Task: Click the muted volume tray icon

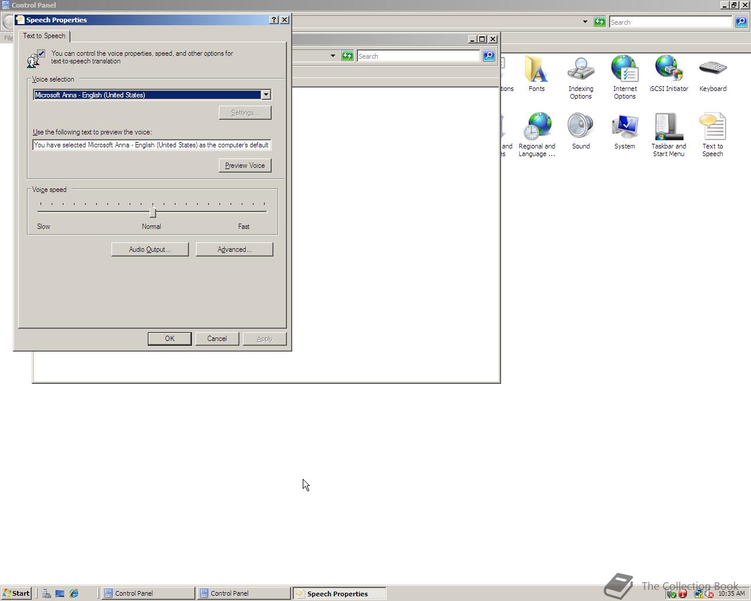Action: pos(709,593)
